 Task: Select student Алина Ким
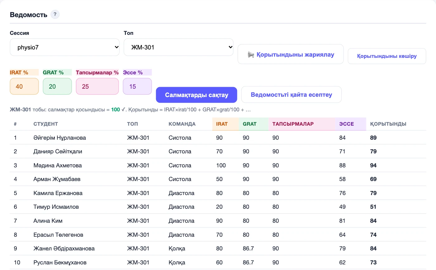click(x=48, y=221)
